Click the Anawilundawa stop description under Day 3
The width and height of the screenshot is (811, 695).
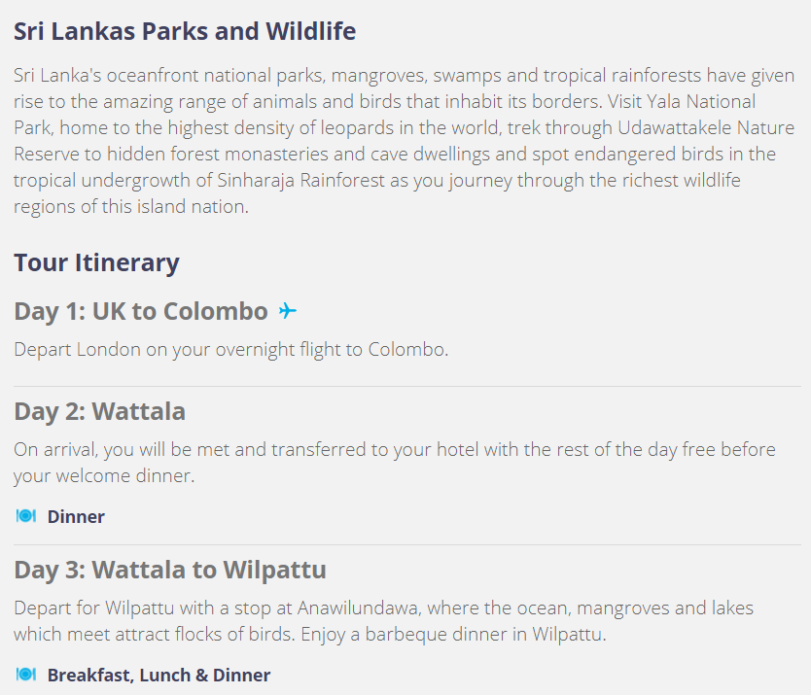pos(384,620)
